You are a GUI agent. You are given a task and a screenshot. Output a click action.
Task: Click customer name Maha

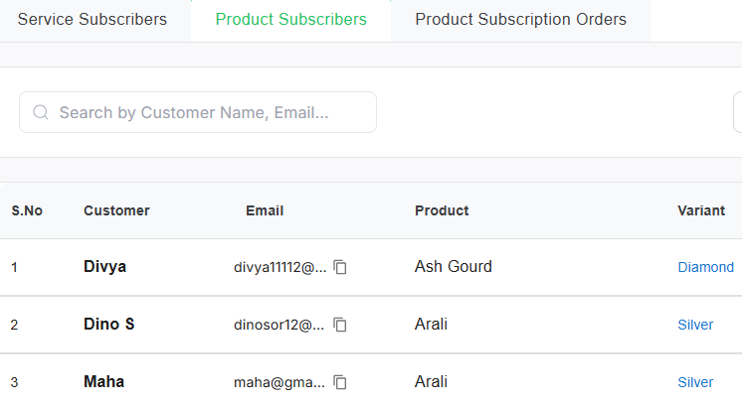[103, 382]
